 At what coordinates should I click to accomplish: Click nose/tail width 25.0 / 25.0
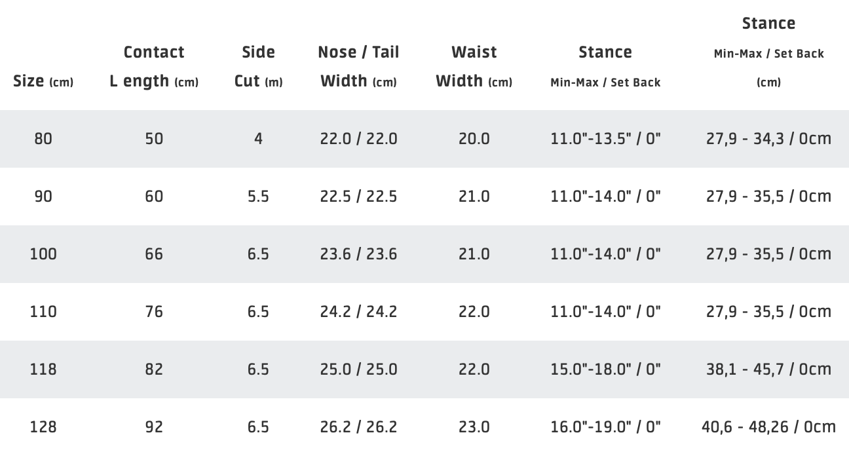[x=358, y=369]
